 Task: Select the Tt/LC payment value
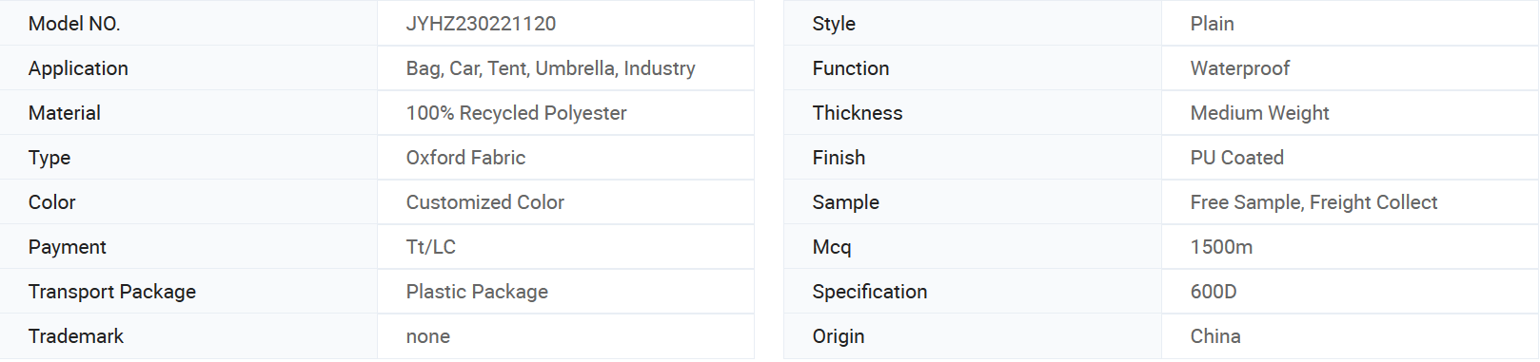click(431, 247)
